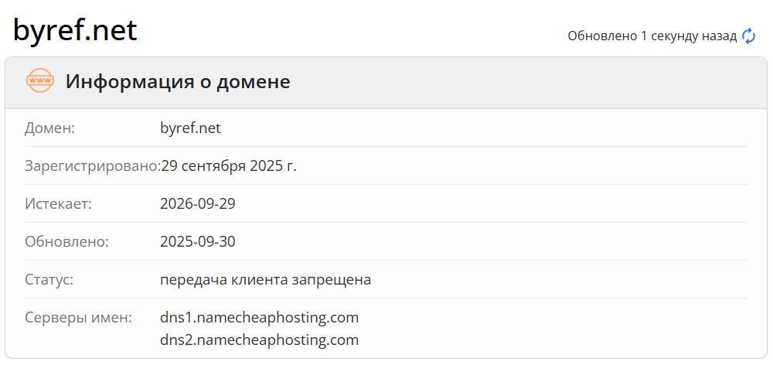Click the 'Истекает:' label
This screenshot has width=773, height=365.
point(58,203)
